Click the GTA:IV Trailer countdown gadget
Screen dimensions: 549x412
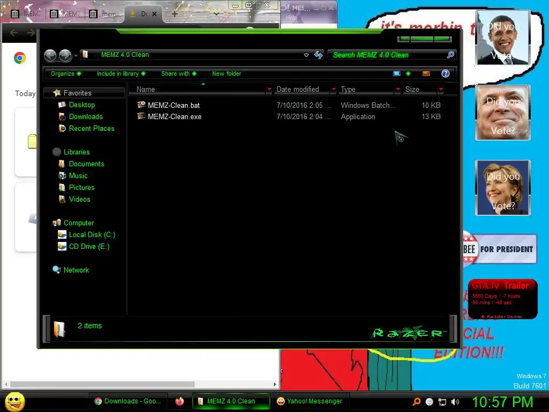502,299
